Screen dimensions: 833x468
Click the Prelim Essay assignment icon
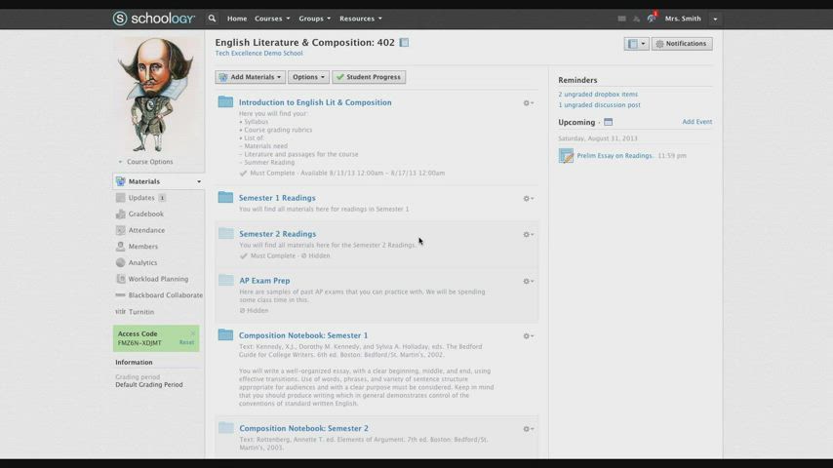click(566, 156)
